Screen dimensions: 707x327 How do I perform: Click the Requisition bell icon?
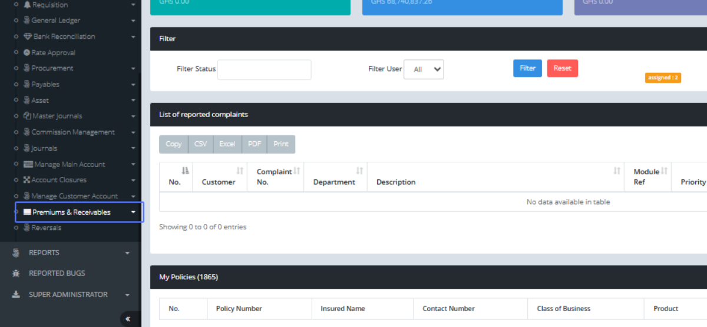point(27,5)
